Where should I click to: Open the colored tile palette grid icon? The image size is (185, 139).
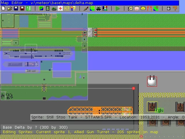pos(105,8)
